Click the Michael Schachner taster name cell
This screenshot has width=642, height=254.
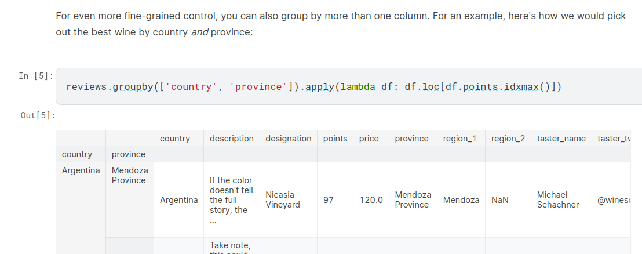pos(557,199)
